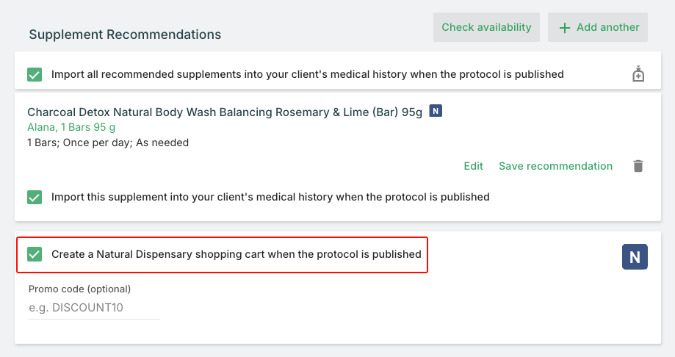Click the medicine bottle icon

(638, 74)
